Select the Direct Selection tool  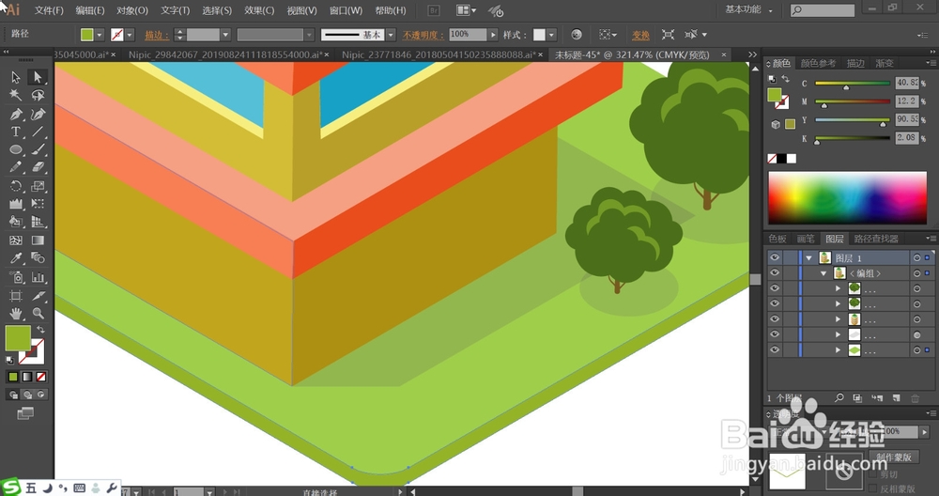pyautogui.click(x=38, y=77)
